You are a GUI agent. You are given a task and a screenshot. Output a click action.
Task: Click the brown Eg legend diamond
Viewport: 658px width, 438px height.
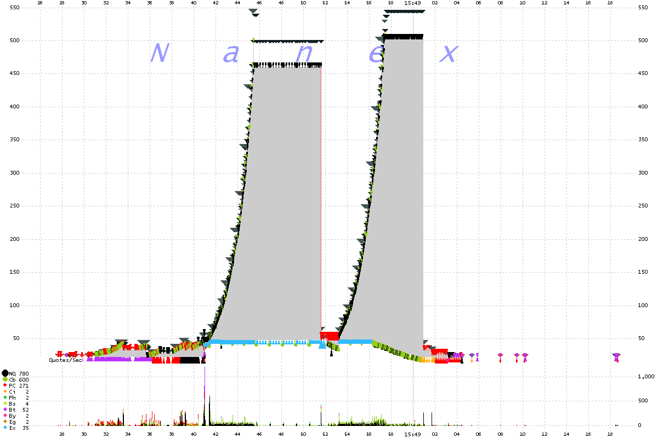[x=5, y=422]
